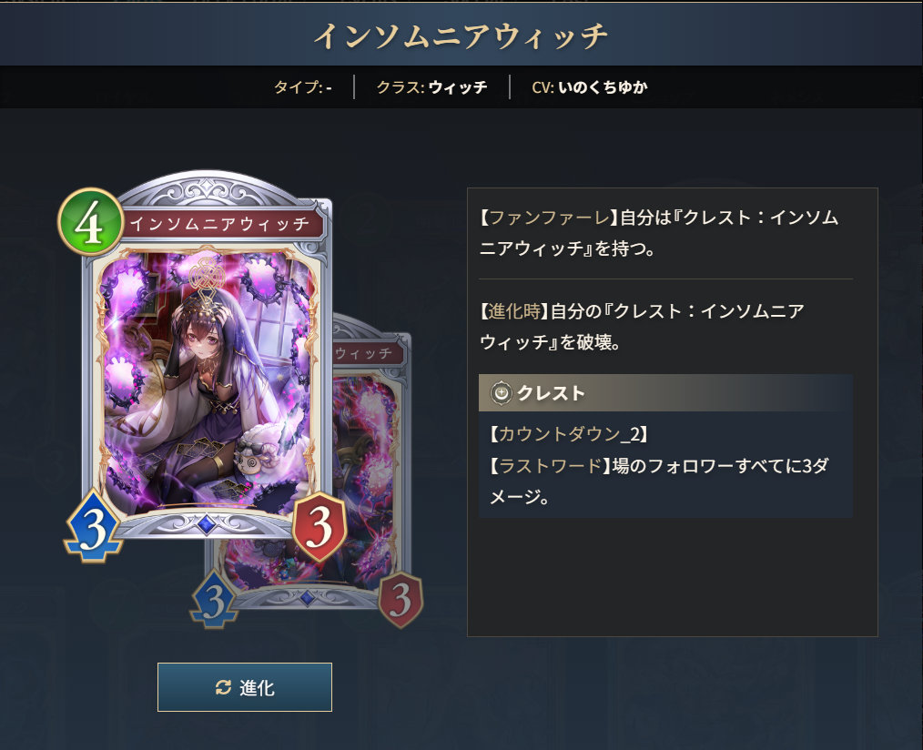This screenshot has height=750, width=923.
Task: Click the クラス: ウィッチ class label
Action: click(x=431, y=87)
